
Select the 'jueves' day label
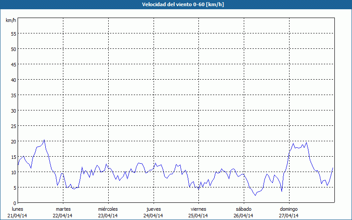[154, 209]
